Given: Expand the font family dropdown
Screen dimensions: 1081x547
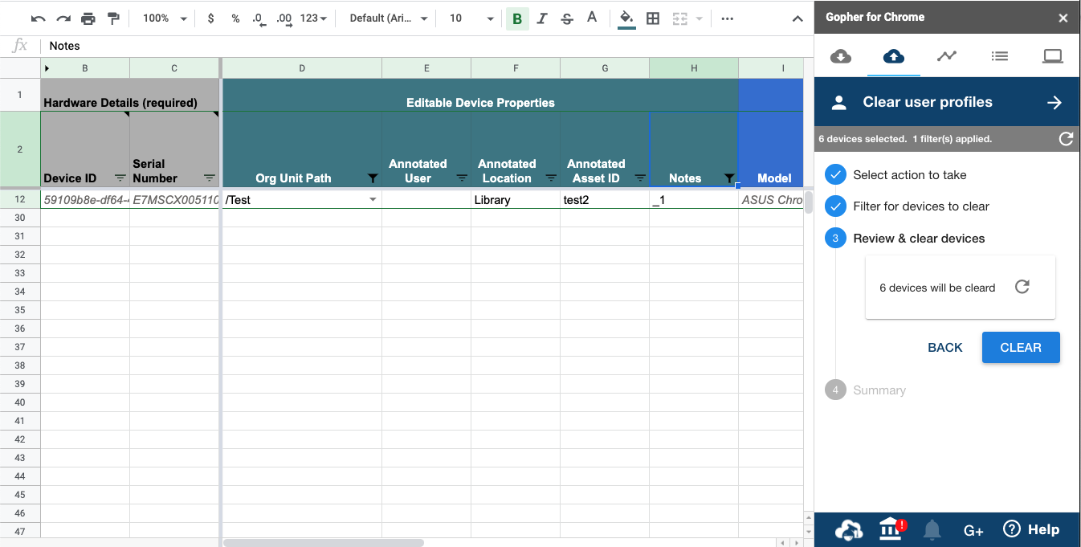Looking at the screenshot, I should click(x=389, y=18).
